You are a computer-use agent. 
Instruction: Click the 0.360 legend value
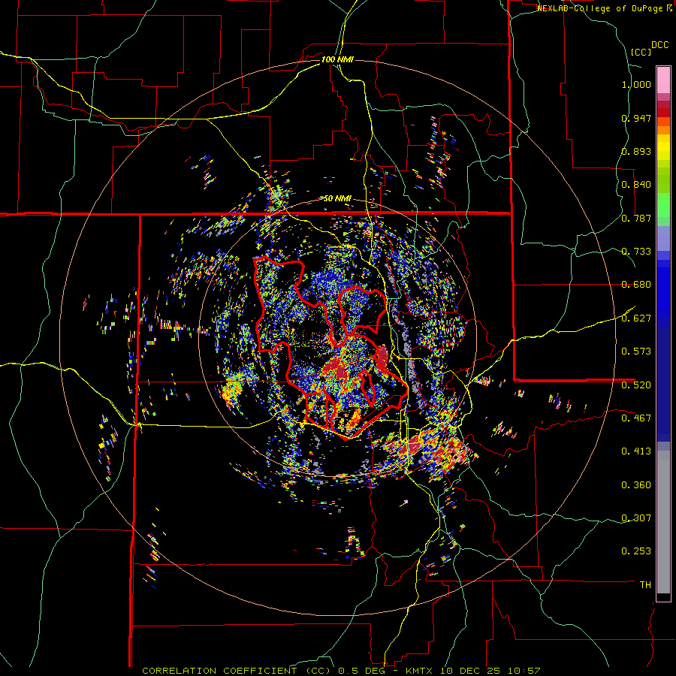point(636,485)
